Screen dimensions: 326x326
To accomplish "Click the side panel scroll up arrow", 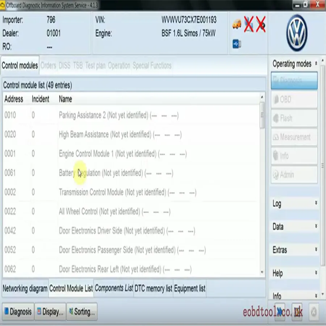I will [x=322, y=60].
